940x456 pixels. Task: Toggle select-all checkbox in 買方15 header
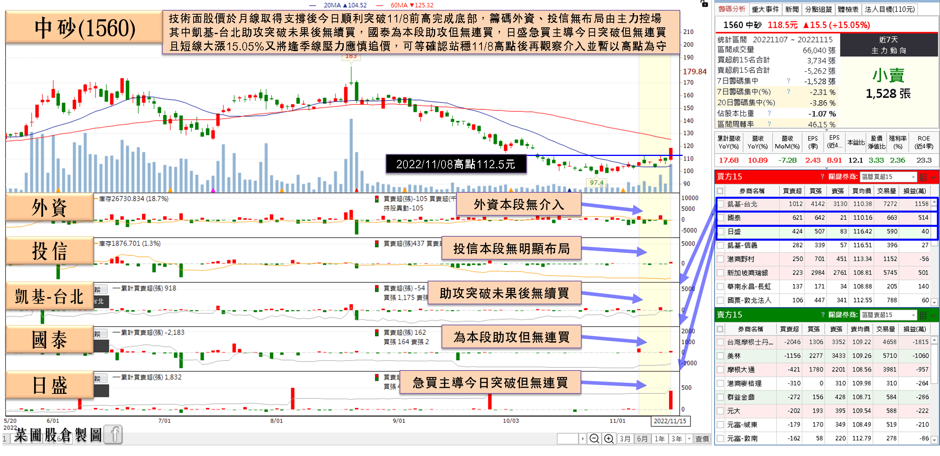(720, 191)
